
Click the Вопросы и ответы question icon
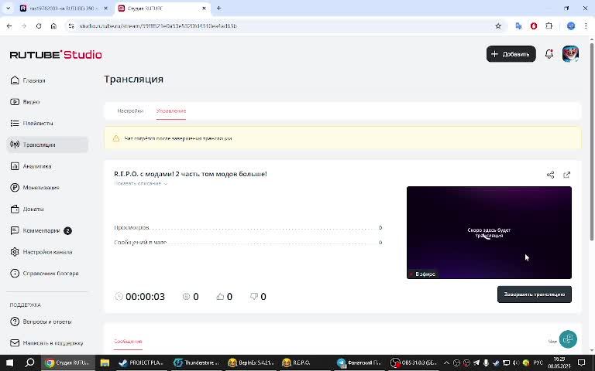(15, 322)
